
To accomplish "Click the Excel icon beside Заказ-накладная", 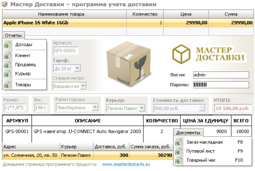I will pyautogui.click(x=178, y=142).
